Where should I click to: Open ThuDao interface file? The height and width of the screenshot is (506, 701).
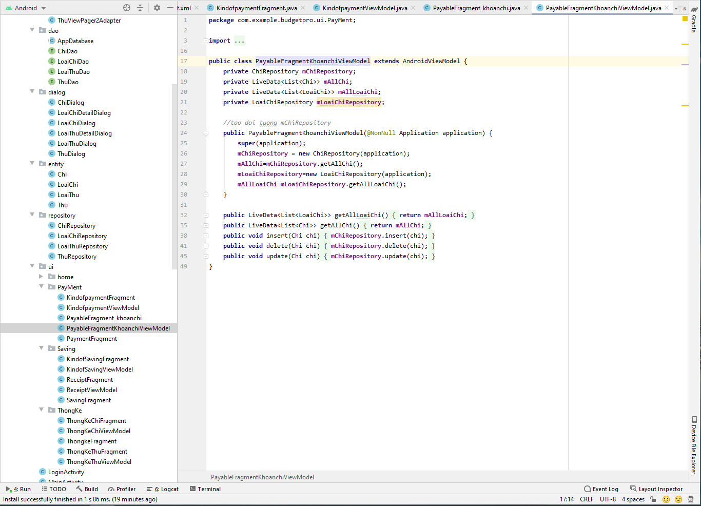[68, 82]
